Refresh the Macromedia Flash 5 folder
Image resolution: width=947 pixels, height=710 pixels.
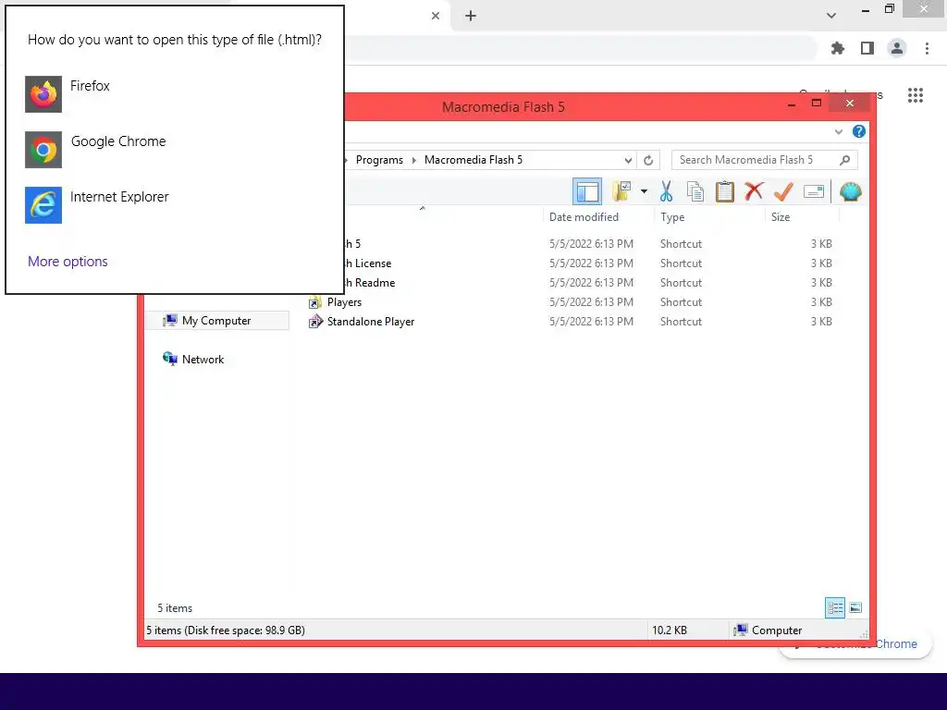(x=648, y=160)
